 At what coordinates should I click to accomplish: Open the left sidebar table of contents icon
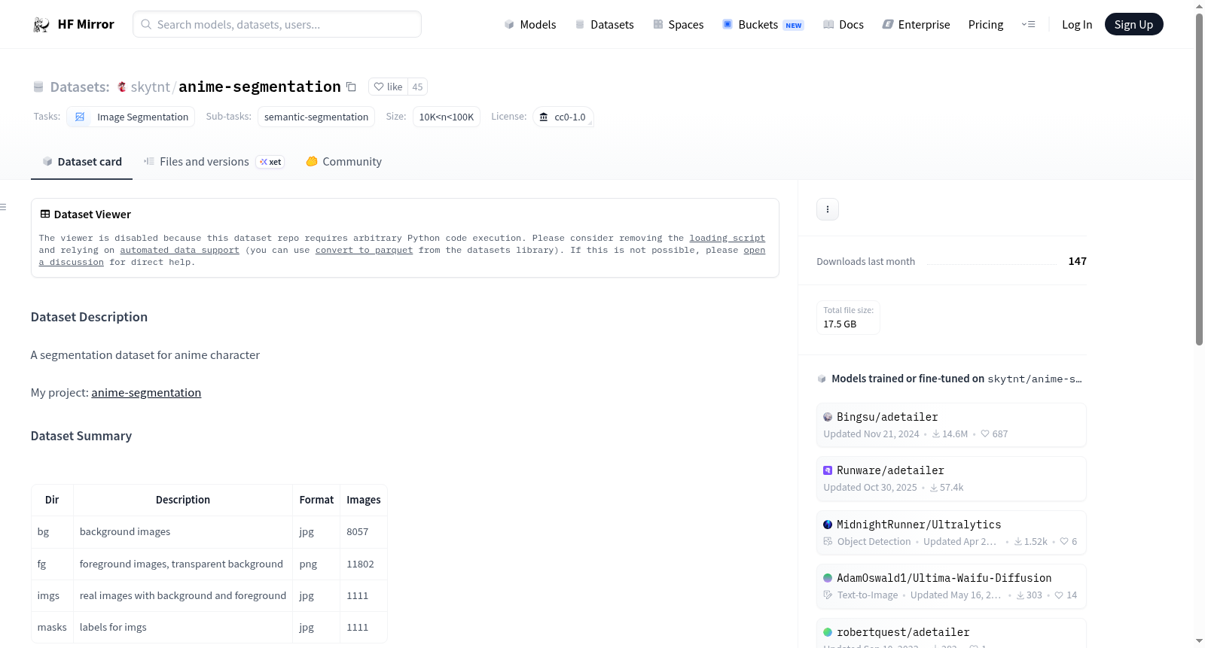coord(3,207)
